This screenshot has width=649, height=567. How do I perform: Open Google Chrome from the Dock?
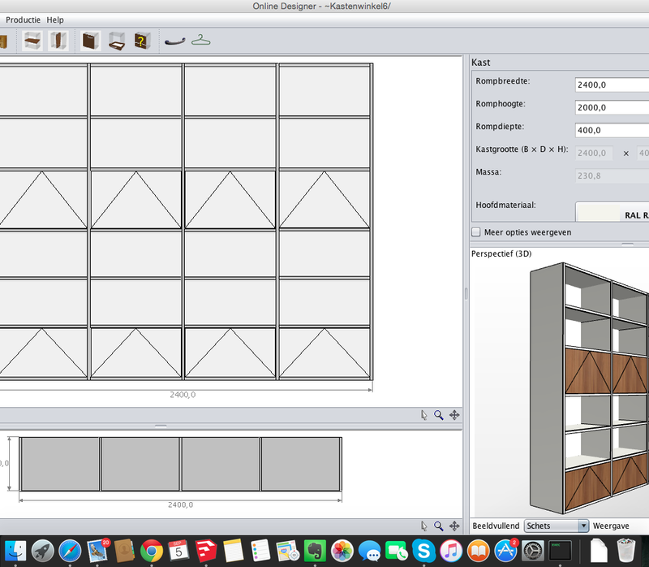coord(152,551)
